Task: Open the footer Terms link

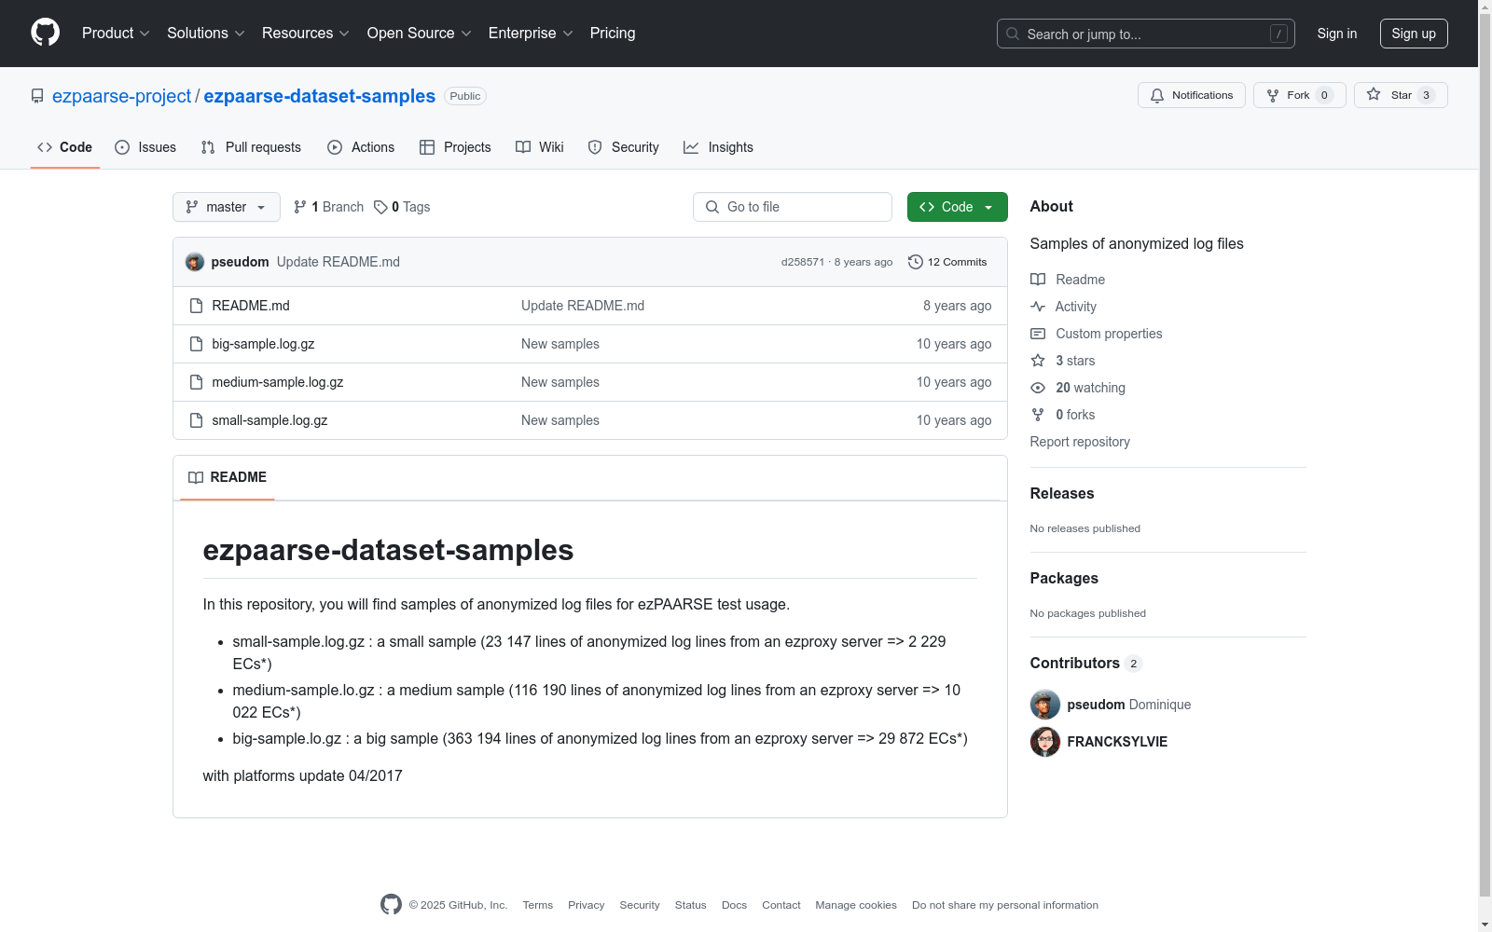Action: pos(538,905)
